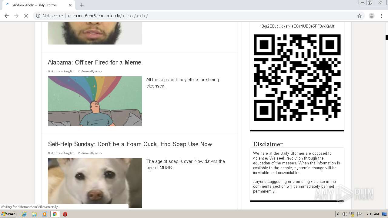Click Andrew Anglin author link under Alabama article
This screenshot has width=388, height=218.
pyautogui.click(x=62, y=71)
